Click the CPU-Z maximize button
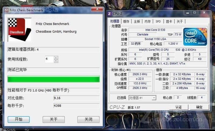 pyautogui.click(x=195, y=13)
